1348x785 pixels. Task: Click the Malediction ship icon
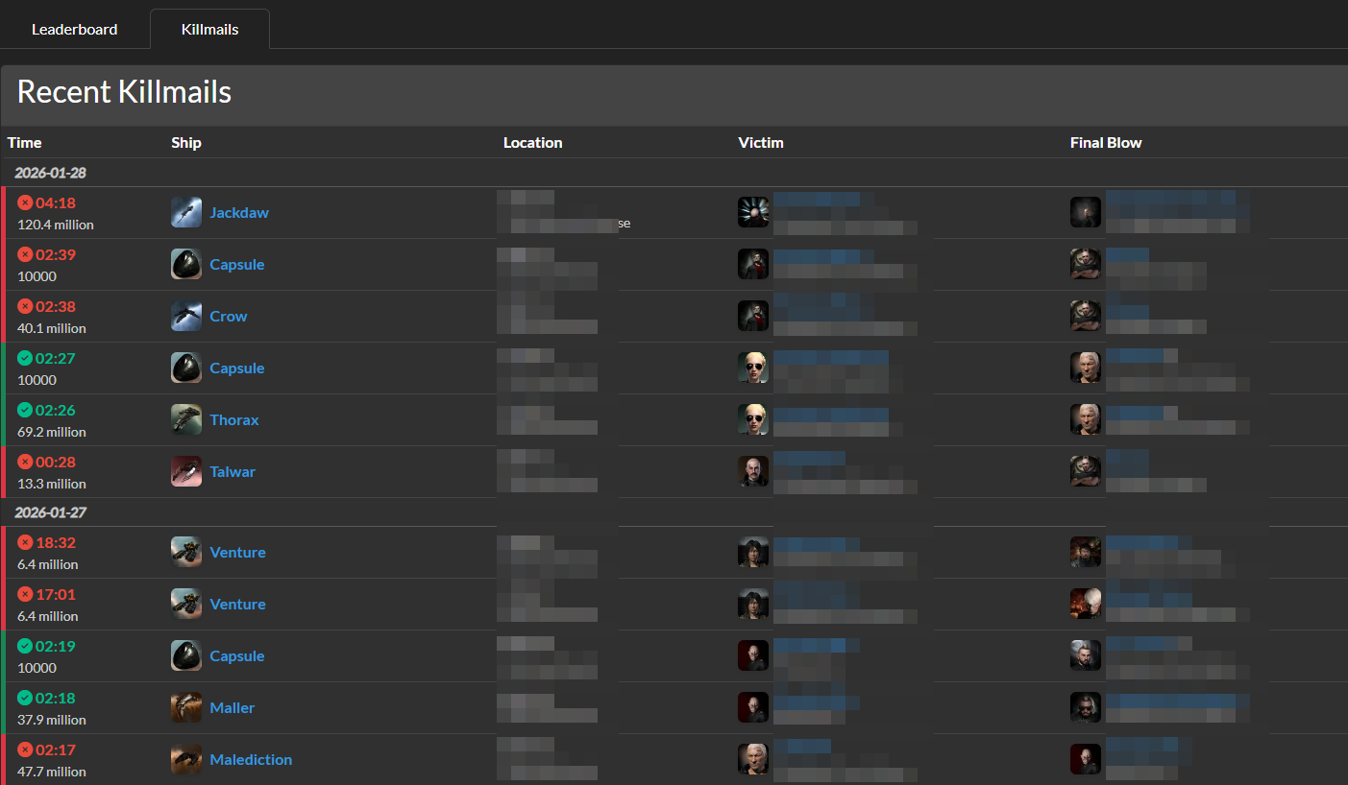click(x=186, y=759)
